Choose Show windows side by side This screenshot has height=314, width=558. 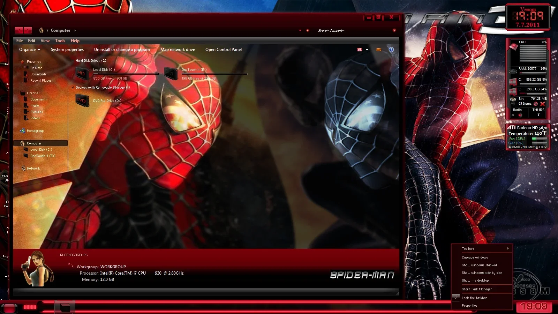[482, 272]
